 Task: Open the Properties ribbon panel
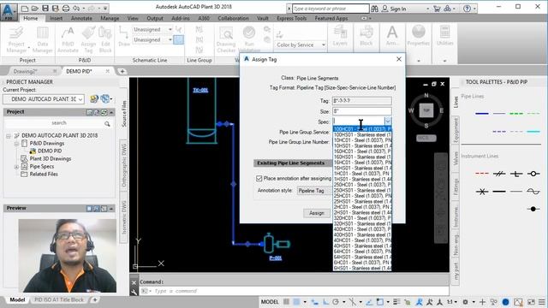point(418,36)
